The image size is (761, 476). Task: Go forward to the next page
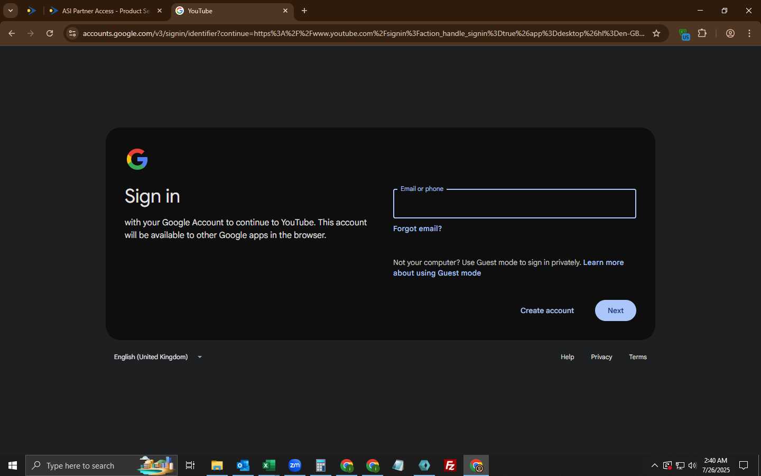(x=31, y=33)
